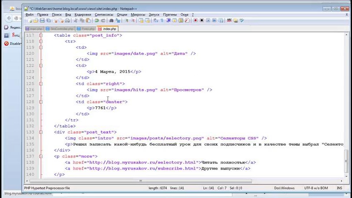Click the ABC spell check icon
This screenshot has width=352, height=198.
pyautogui.click(x=230, y=20)
